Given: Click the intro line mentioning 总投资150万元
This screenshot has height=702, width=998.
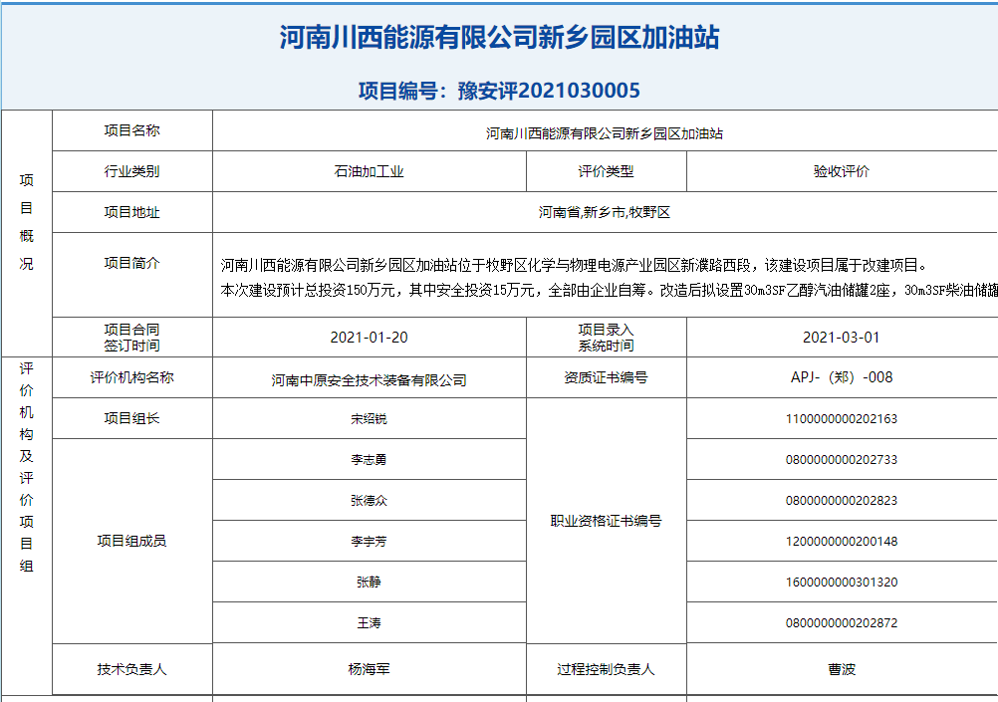Looking at the screenshot, I should click(610, 290).
